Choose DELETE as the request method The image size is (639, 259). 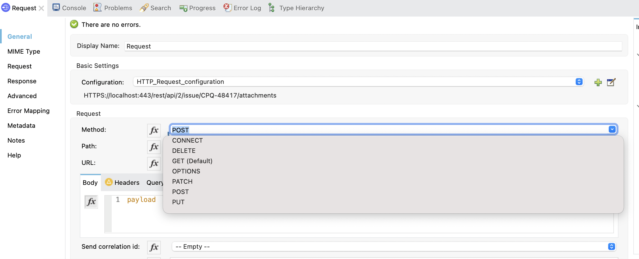(x=184, y=151)
